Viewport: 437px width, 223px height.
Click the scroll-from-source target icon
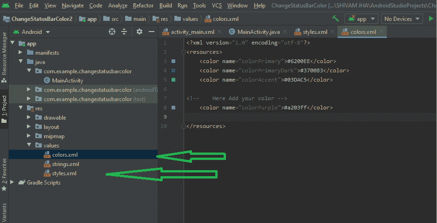(x=112, y=32)
